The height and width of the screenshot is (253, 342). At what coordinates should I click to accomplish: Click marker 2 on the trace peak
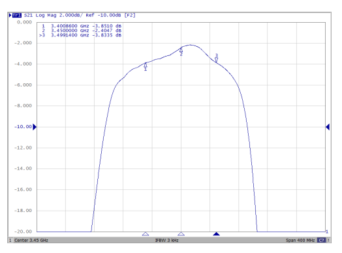point(181,52)
